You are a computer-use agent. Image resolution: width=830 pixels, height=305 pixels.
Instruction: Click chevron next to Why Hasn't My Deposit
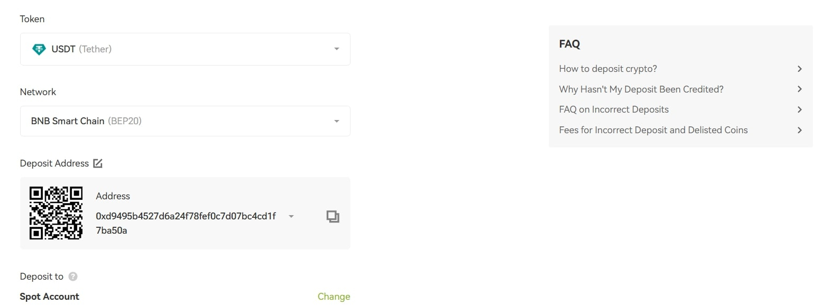(799, 89)
